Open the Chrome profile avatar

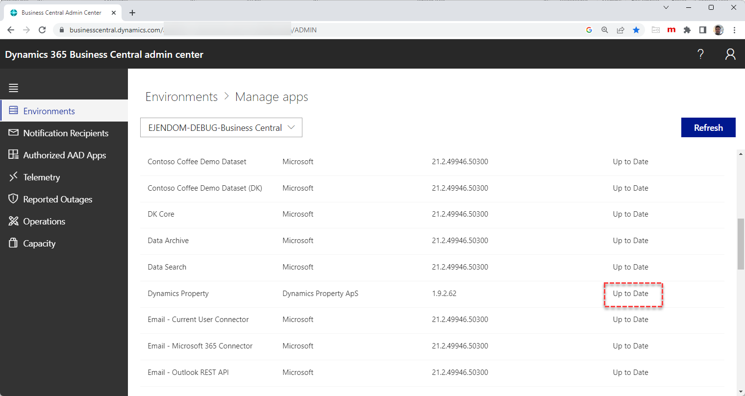pos(719,30)
